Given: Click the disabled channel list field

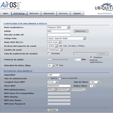Looking at the screenshot, I should [x=85, y=54].
